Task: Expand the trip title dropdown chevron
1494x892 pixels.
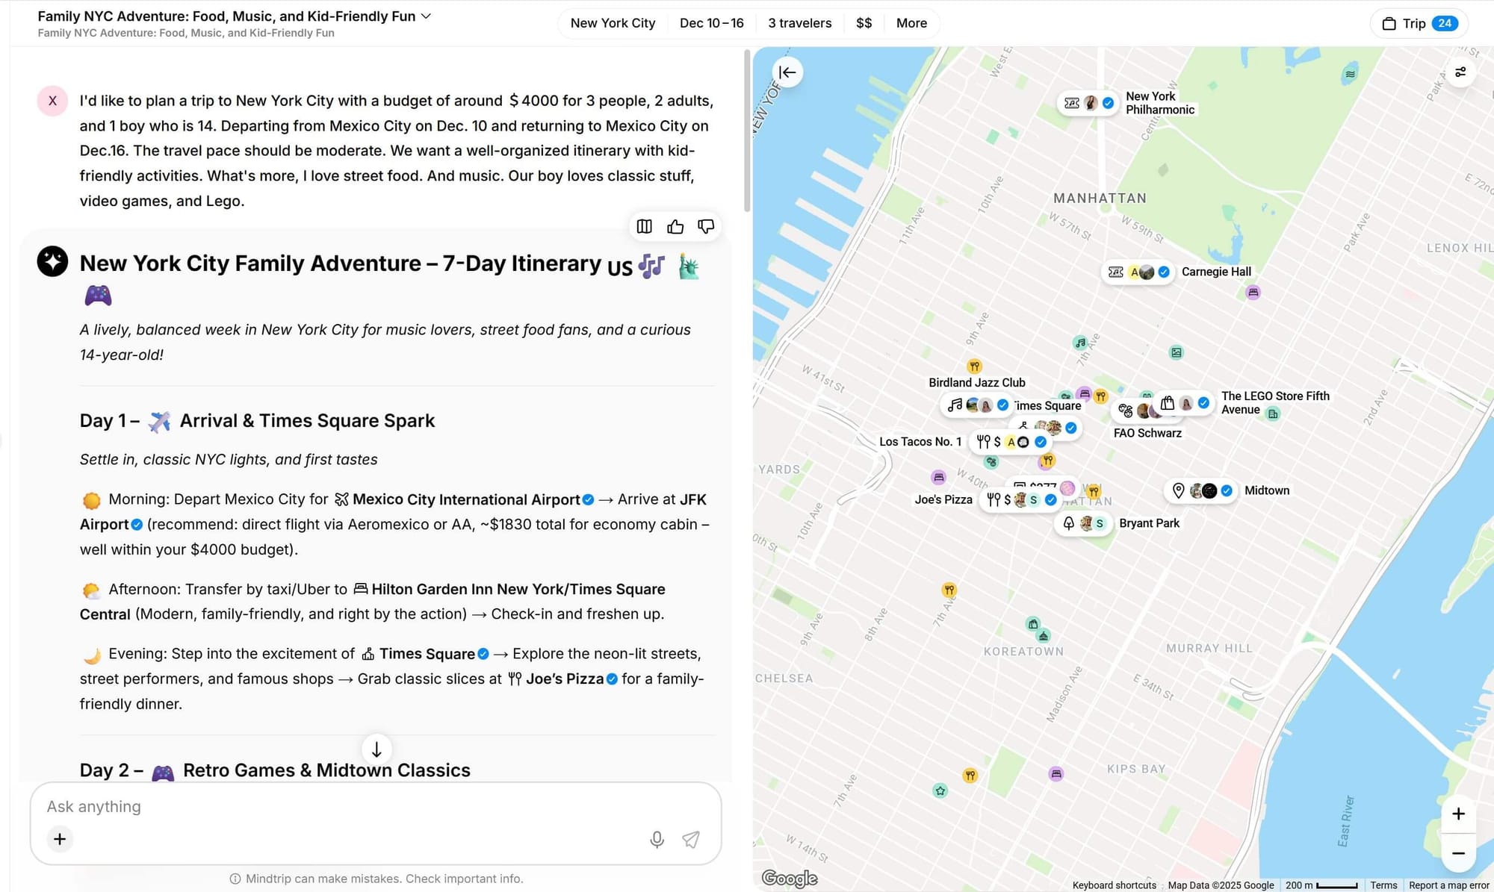Action: (x=427, y=16)
